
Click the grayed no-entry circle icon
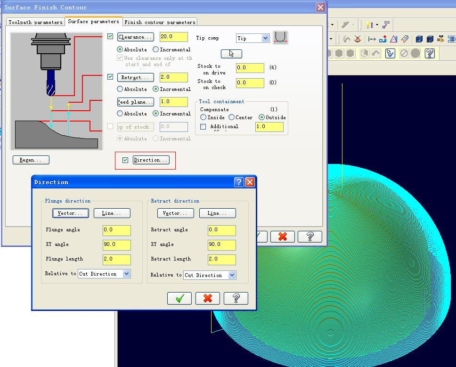click(404, 54)
